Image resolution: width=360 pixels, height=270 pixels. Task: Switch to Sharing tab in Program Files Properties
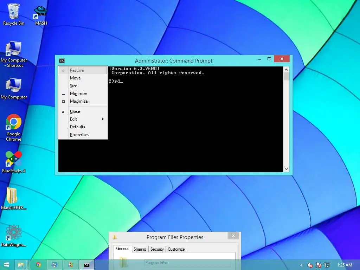click(x=140, y=249)
